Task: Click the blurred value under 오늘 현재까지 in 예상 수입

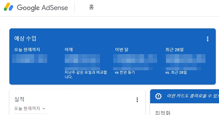Action: click(x=30, y=59)
